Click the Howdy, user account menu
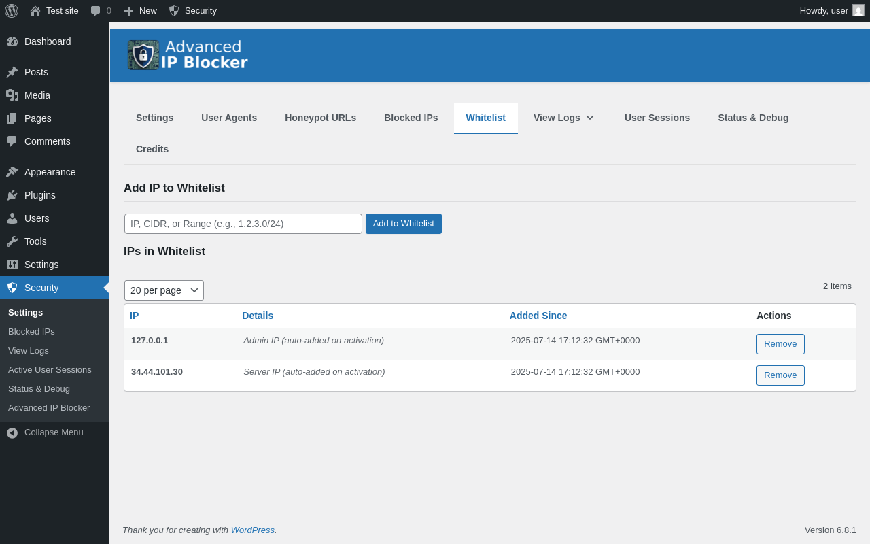Screen dimensions: 870x544 coord(832,11)
